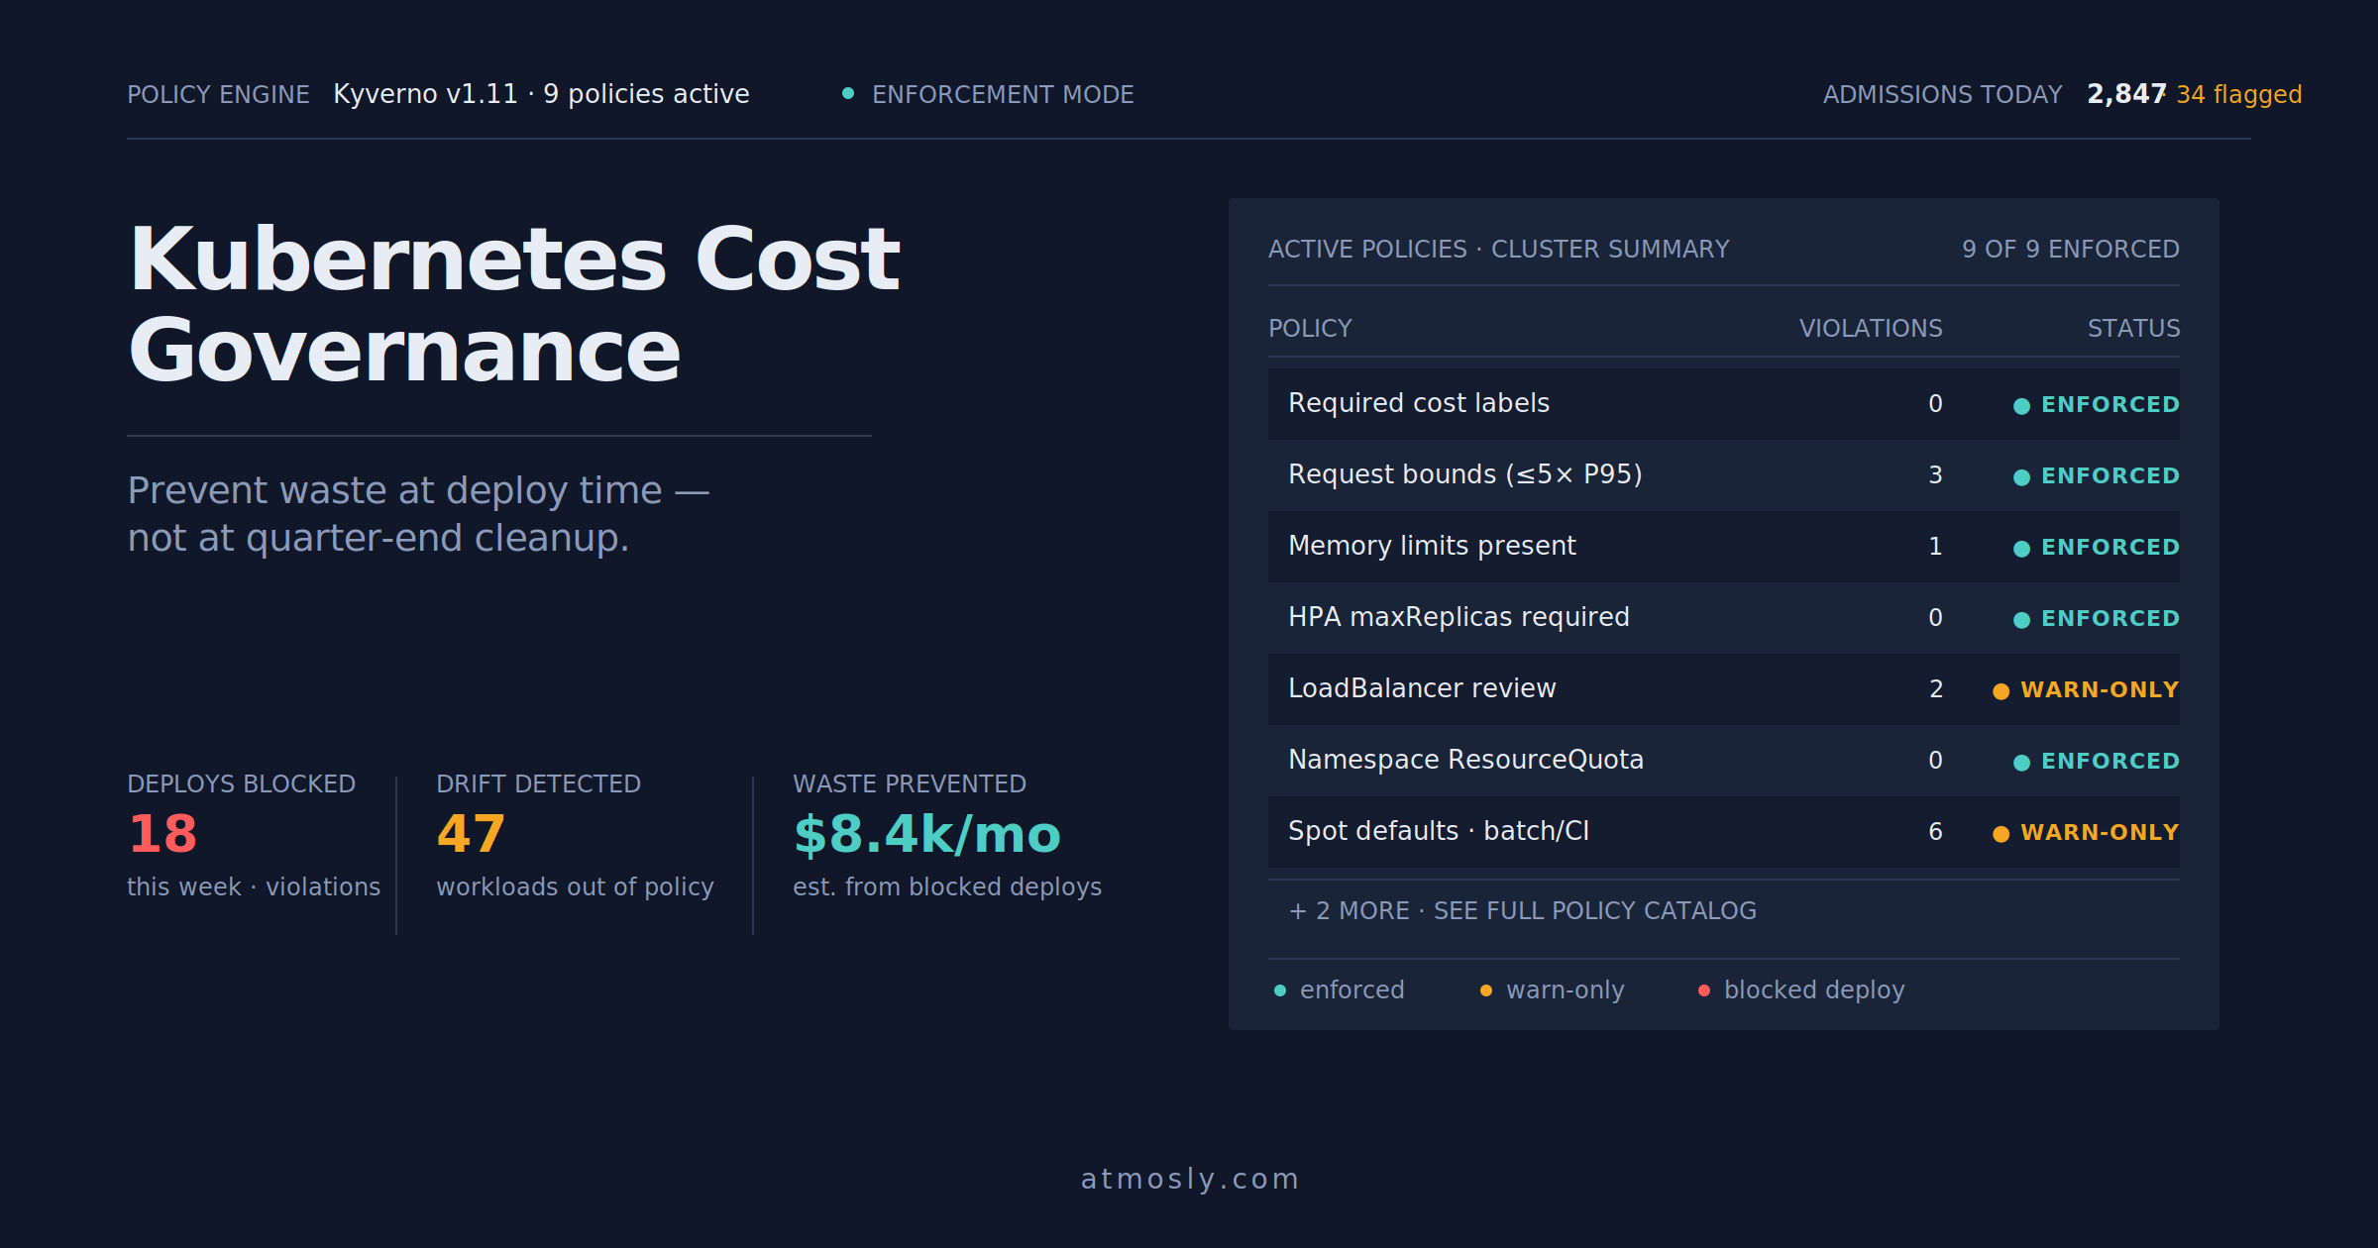Click the Drift Detected value 47
2378x1248 pixels.
[x=471, y=834]
